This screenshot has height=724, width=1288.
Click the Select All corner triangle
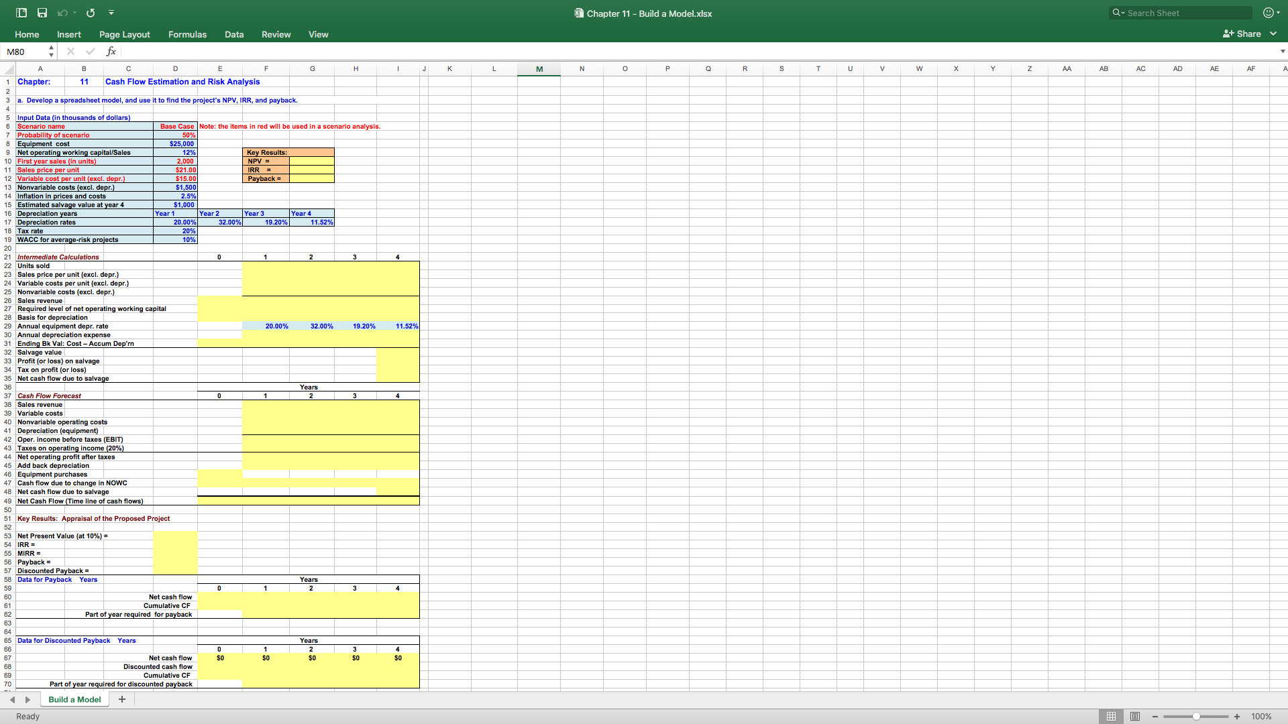click(9, 69)
